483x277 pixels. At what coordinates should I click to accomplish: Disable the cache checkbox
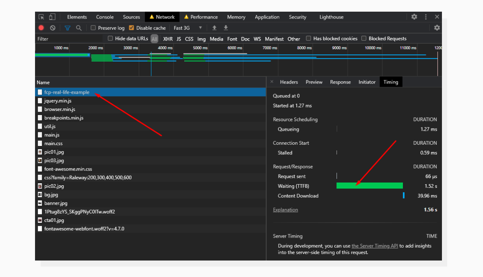coord(131,28)
